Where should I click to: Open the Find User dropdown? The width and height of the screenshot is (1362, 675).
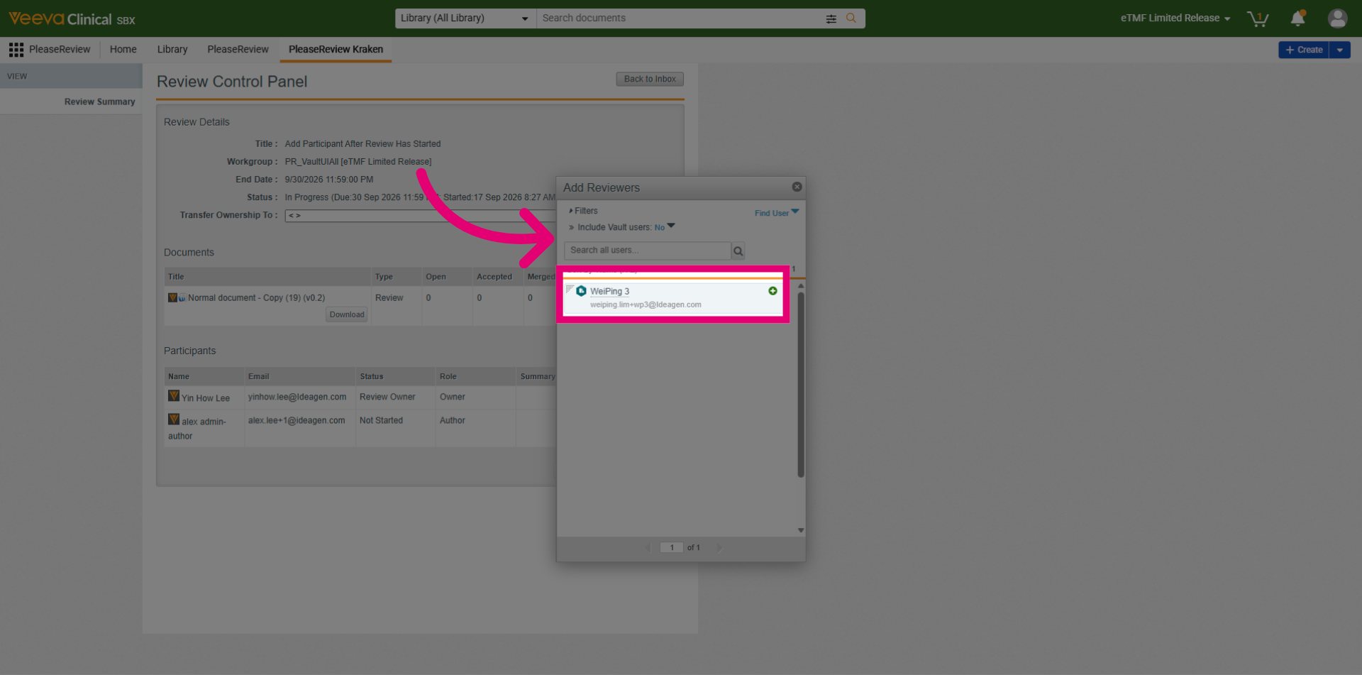pyautogui.click(x=776, y=213)
